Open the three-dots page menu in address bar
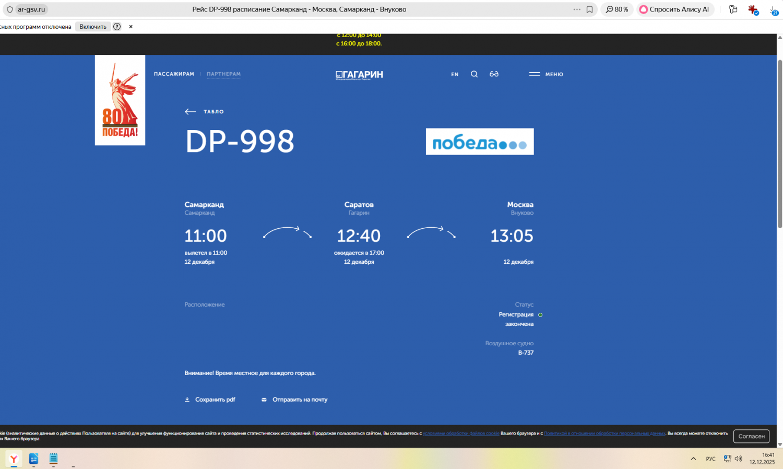Image resolution: width=783 pixels, height=469 pixels. [577, 9]
